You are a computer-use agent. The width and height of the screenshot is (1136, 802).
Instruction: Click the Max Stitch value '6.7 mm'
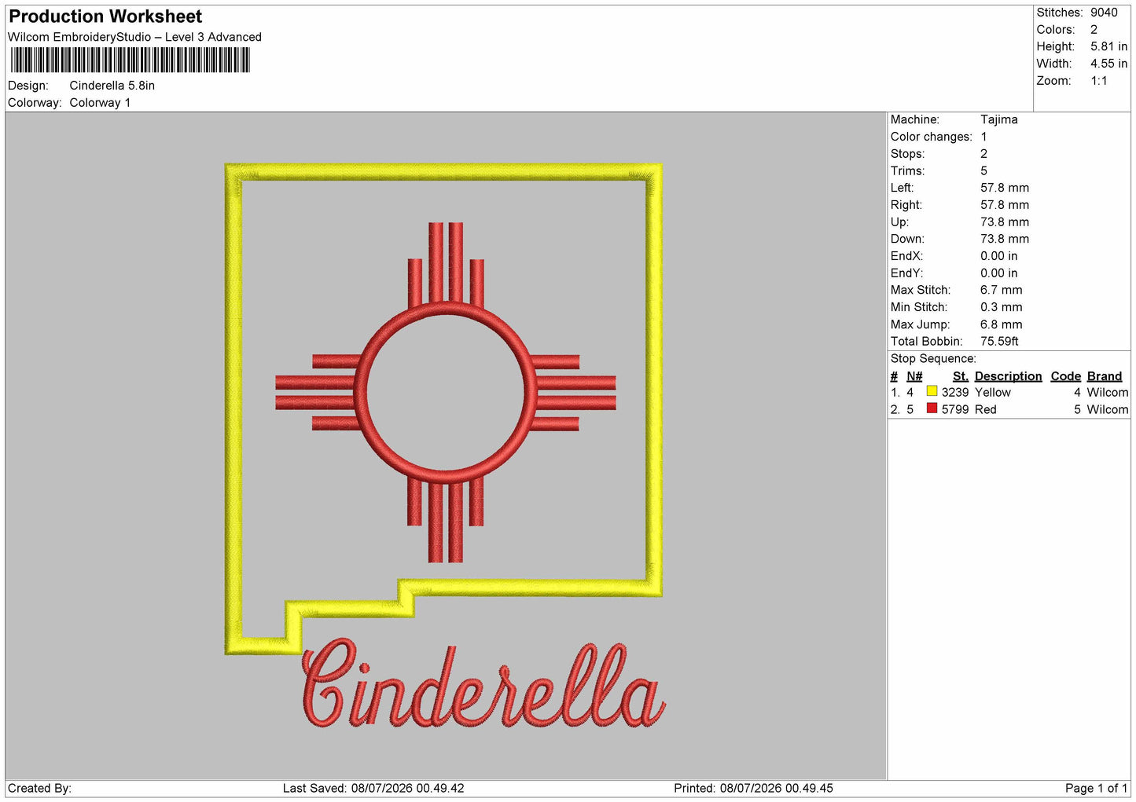tap(1001, 291)
